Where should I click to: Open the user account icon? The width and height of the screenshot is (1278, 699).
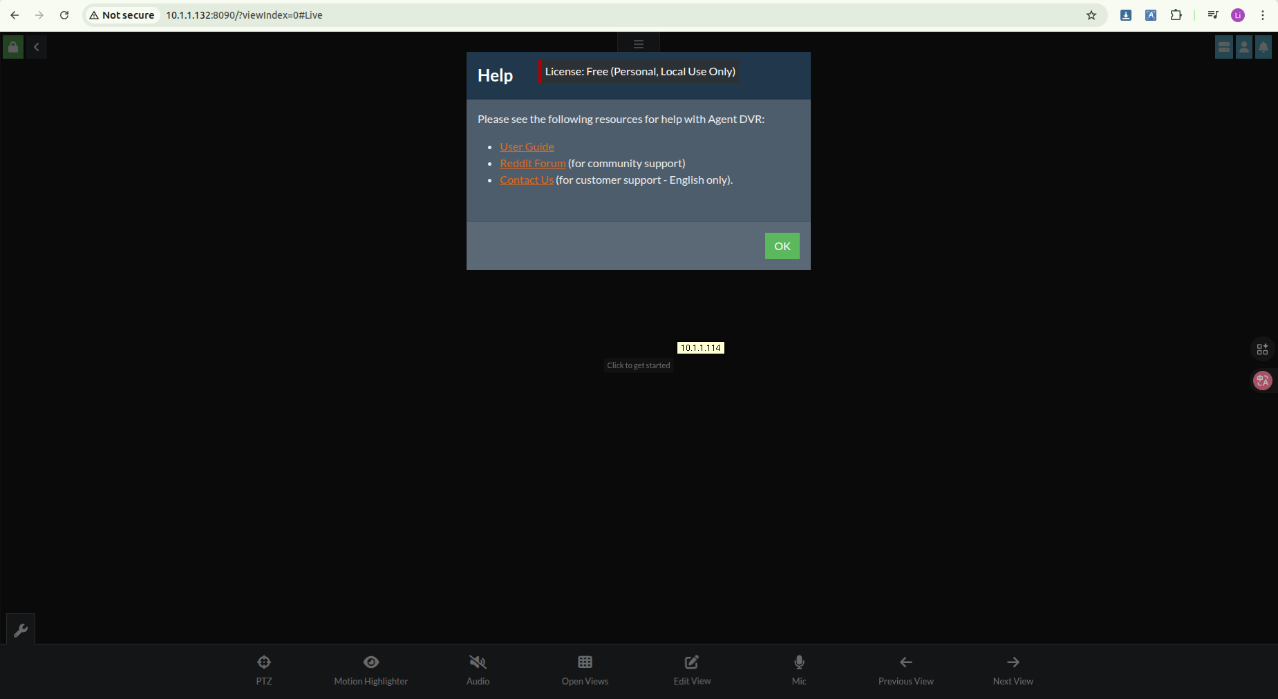point(1243,47)
